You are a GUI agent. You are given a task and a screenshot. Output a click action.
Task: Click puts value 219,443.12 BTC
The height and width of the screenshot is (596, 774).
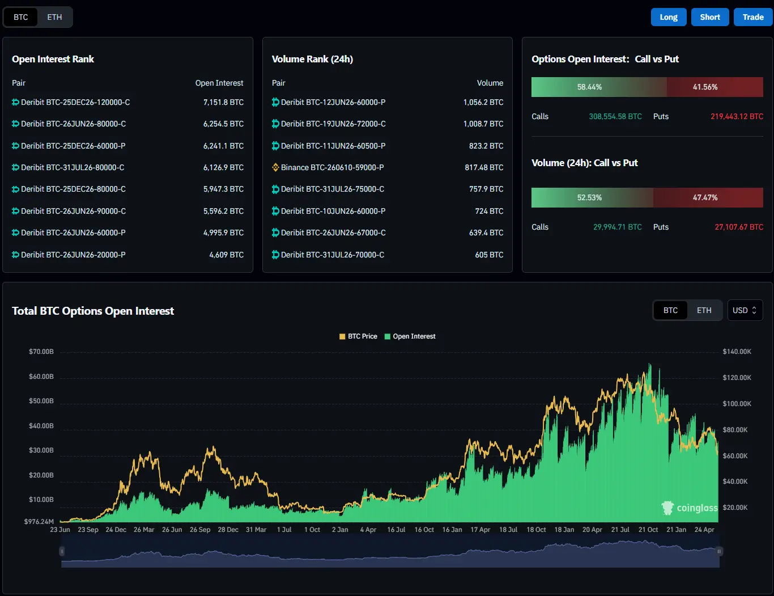[737, 117]
